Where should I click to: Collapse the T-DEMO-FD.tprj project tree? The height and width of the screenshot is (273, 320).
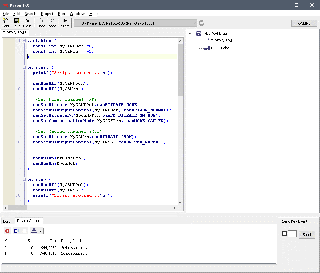tap(190, 33)
